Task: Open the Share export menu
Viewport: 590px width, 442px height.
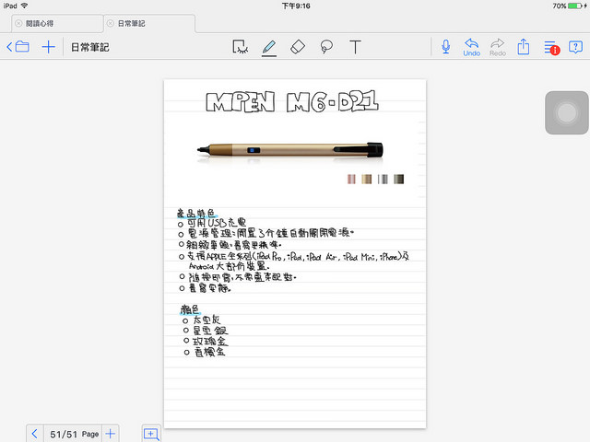Action: coord(524,47)
